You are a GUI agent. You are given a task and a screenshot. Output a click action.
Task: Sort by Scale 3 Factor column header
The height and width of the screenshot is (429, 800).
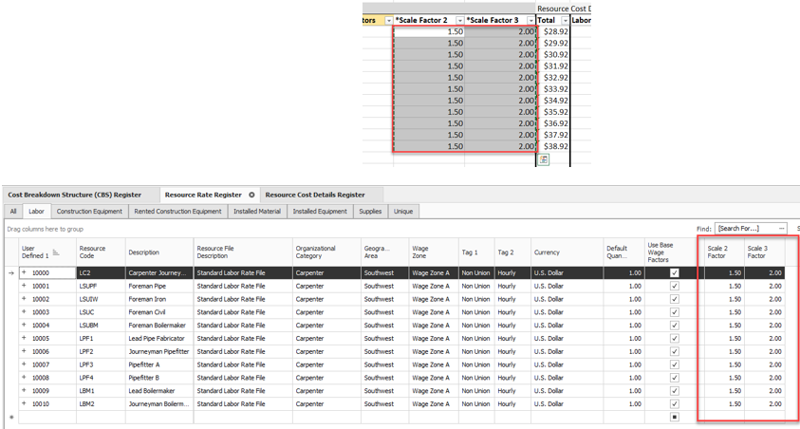click(764, 252)
